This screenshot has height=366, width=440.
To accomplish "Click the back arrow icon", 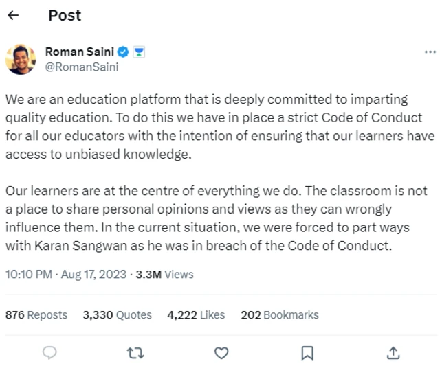I will (x=12, y=16).
